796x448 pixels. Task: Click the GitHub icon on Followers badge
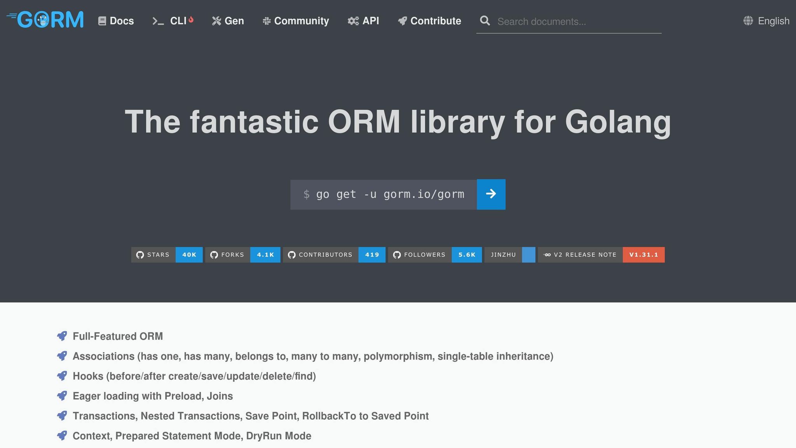[x=396, y=255]
